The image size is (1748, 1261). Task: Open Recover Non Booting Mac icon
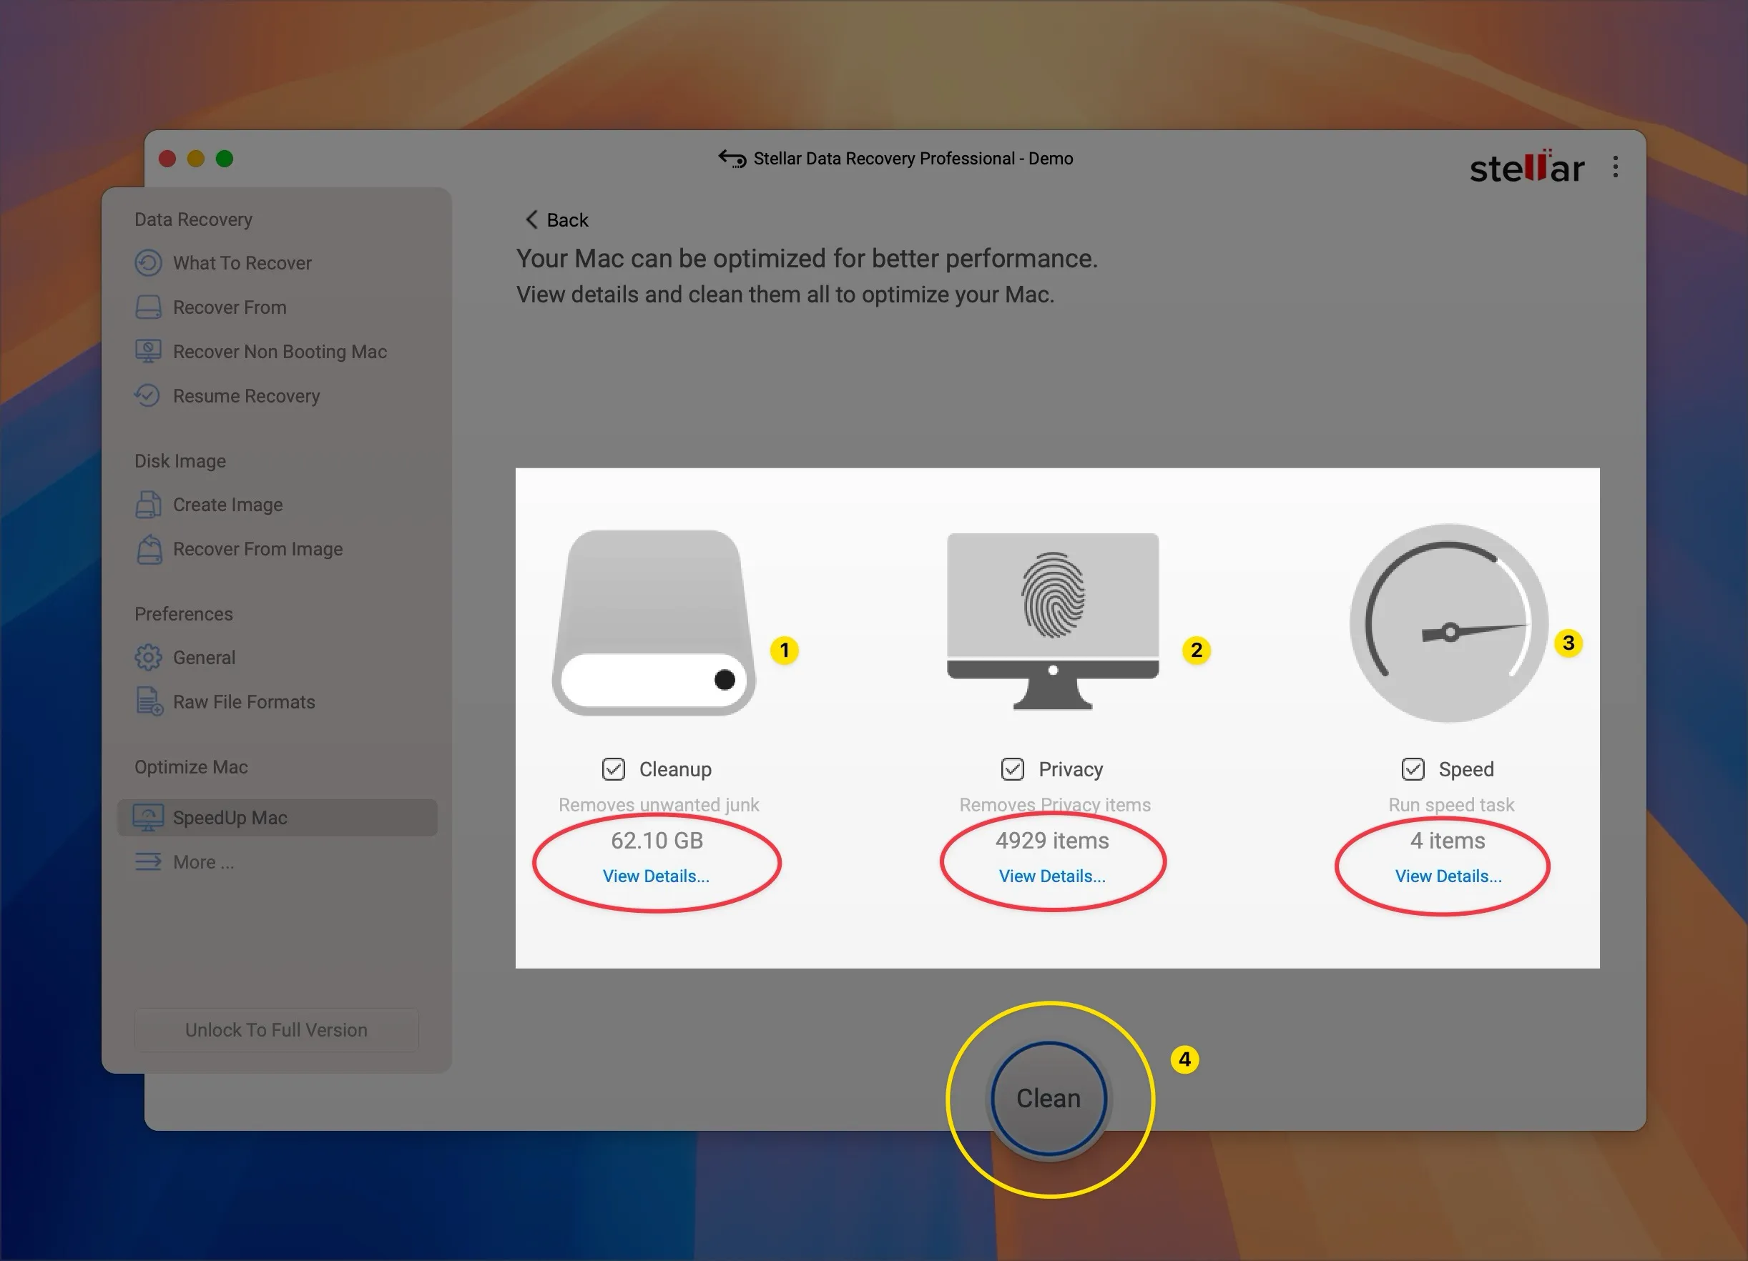tap(148, 351)
